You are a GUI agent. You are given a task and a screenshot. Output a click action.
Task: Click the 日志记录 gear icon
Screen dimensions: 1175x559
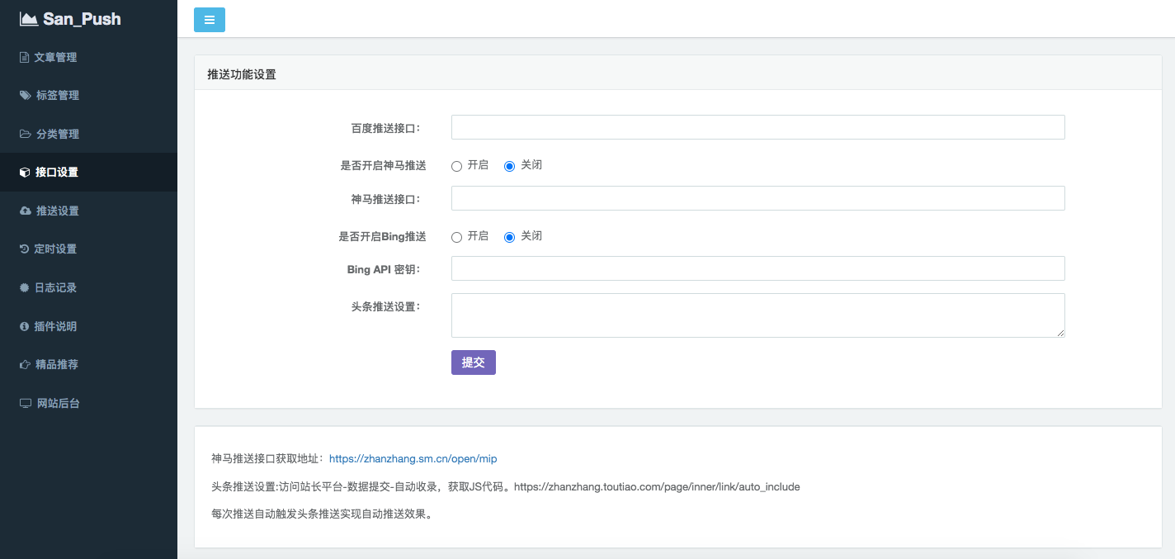[25, 288]
